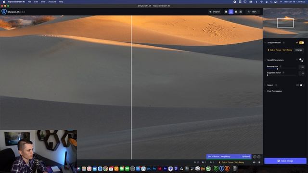Collapse the Sharpen Model section

[265, 43]
